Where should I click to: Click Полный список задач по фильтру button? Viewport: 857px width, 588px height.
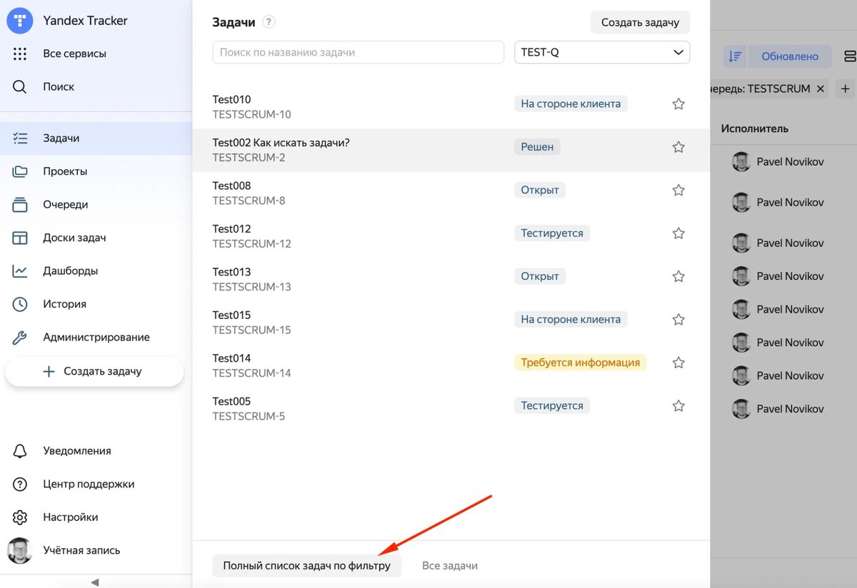pos(307,566)
